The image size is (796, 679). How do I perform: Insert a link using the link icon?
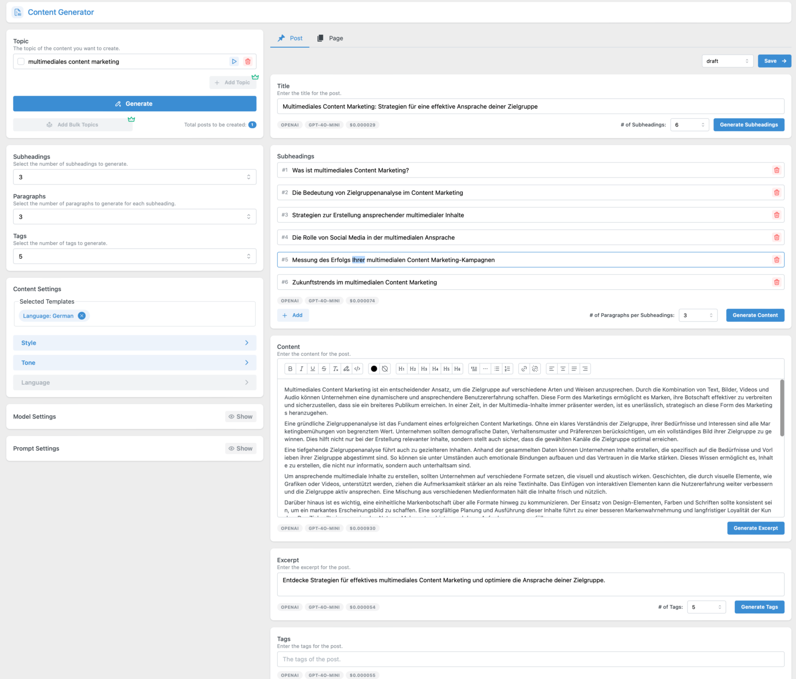524,368
